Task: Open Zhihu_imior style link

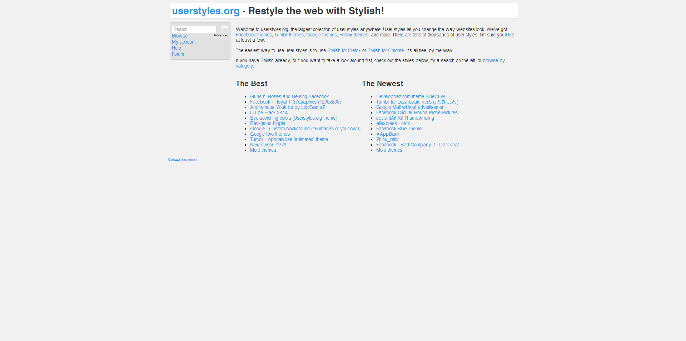Action: [x=387, y=139]
